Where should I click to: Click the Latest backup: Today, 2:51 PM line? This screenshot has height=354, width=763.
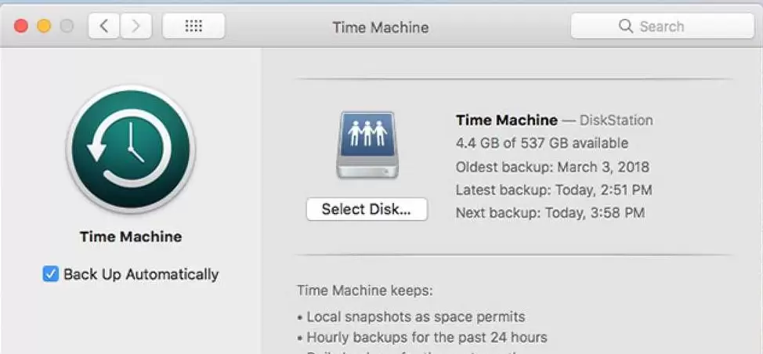[x=554, y=190]
